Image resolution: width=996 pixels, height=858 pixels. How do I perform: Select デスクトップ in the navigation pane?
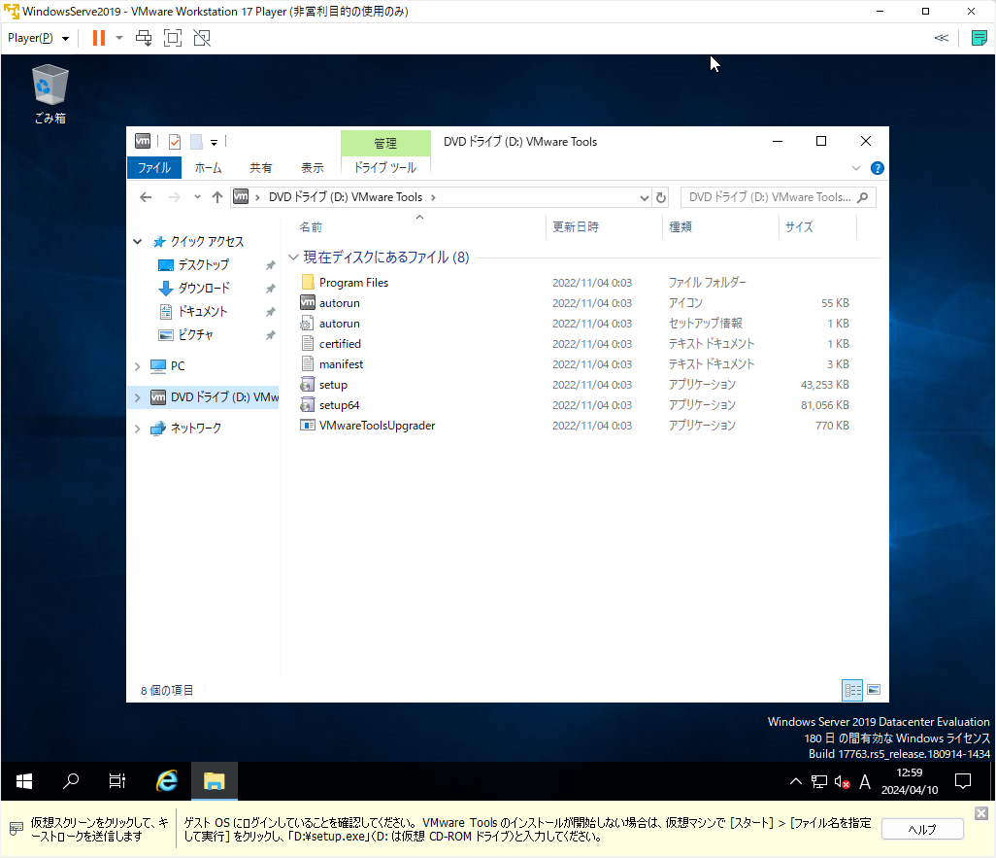[203, 264]
